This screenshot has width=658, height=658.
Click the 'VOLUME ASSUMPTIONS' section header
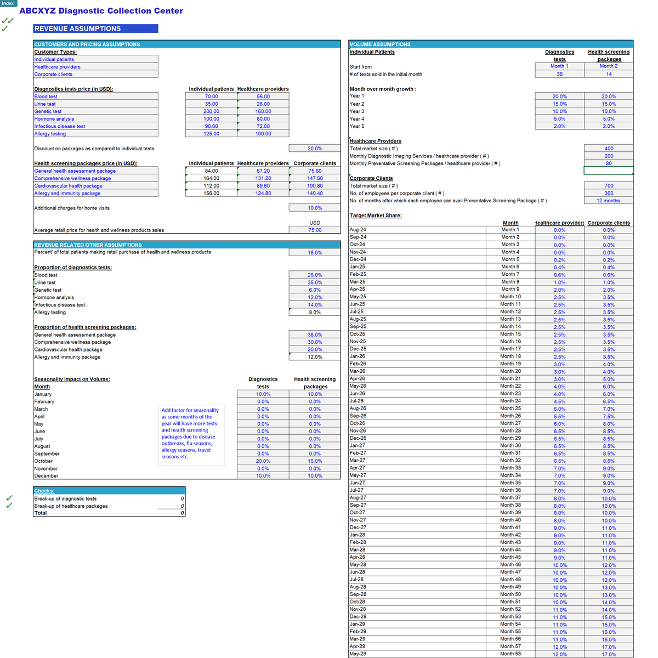491,44
